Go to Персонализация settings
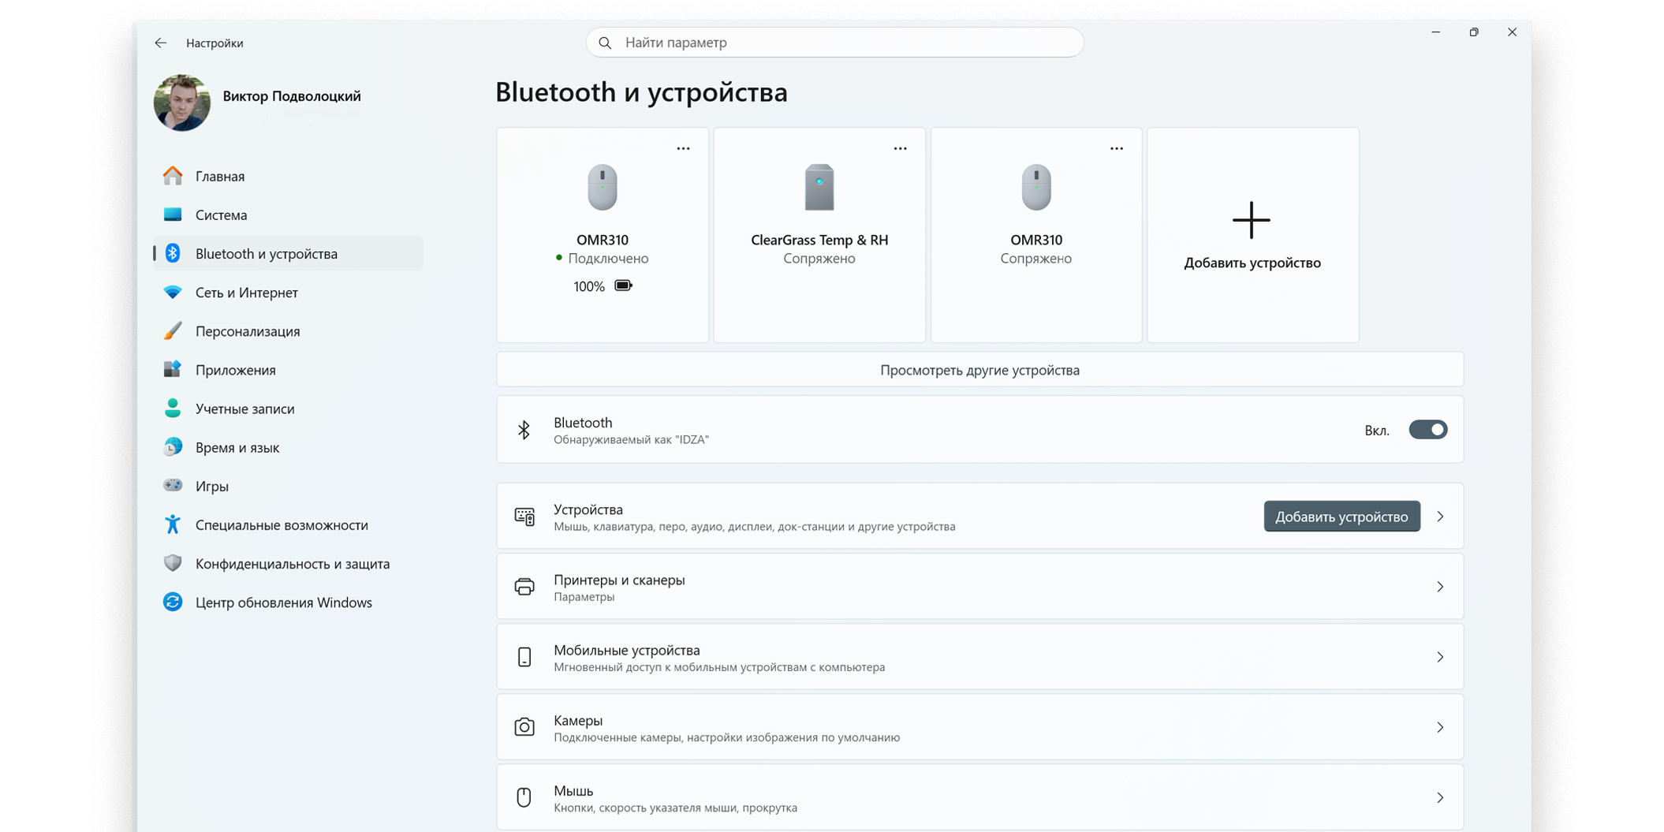The image size is (1664, 832). pyautogui.click(x=289, y=330)
